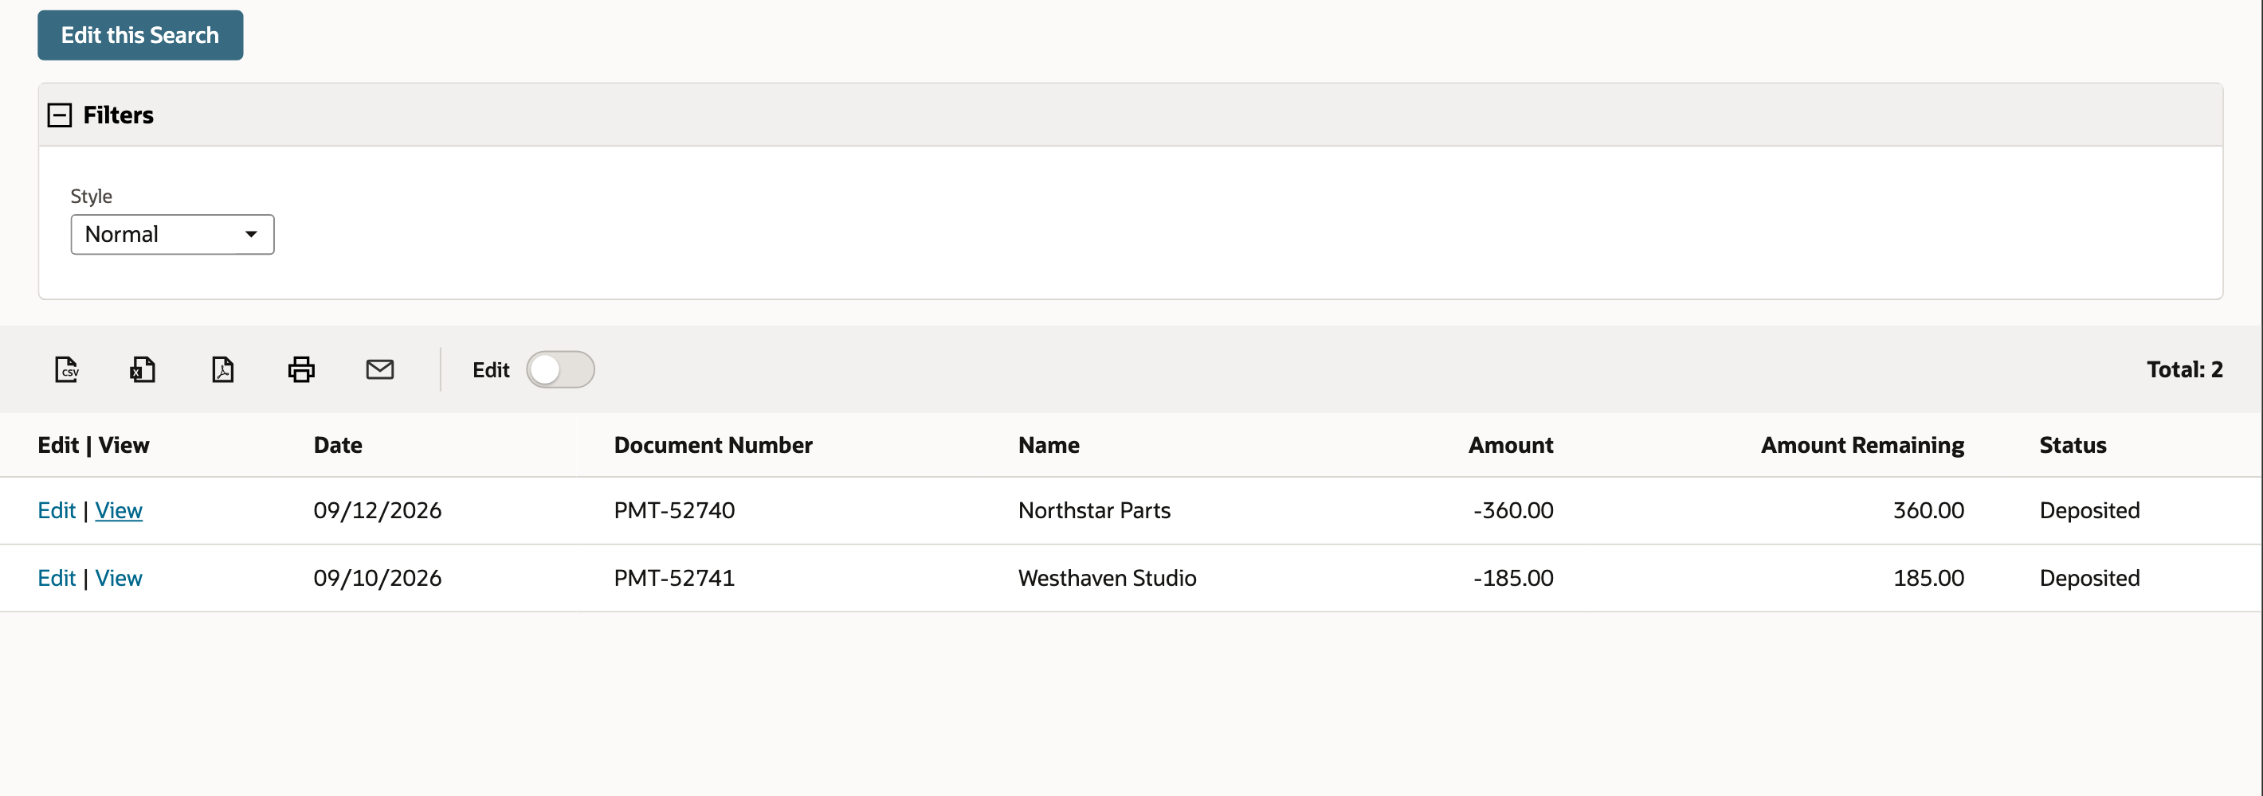Open the Style dropdown
This screenshot has width=2263, height=796.
click(x=172, y=234)
